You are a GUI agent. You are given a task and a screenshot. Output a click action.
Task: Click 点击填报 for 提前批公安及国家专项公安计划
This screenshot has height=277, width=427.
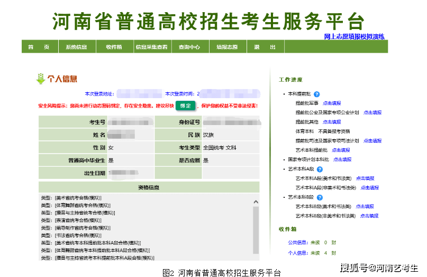[x=373, y=112]
